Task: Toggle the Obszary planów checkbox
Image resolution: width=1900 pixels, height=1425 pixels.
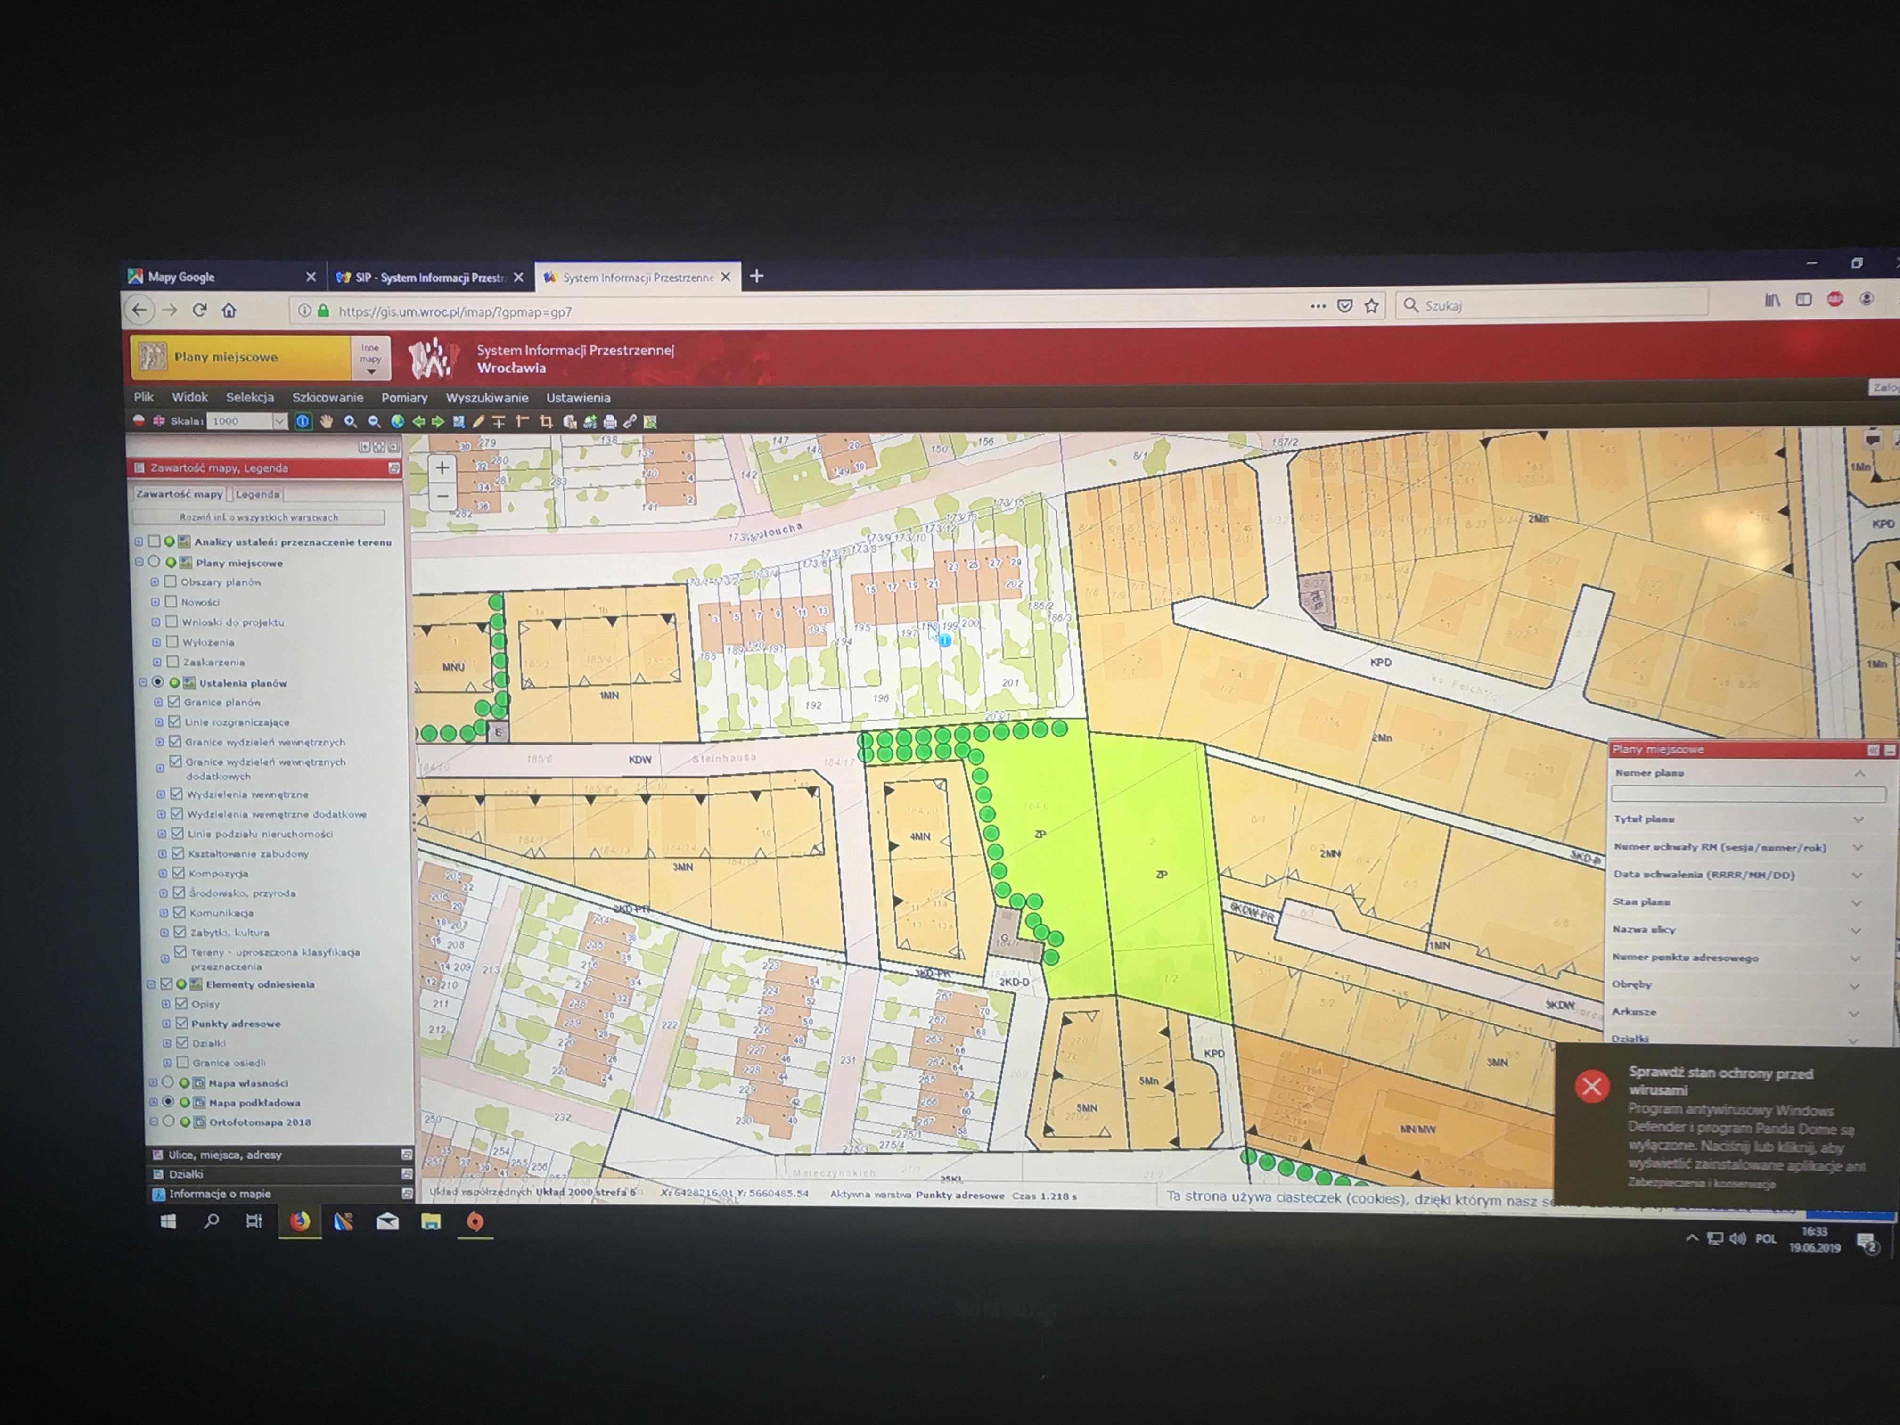Action: (x=170, y=581)
